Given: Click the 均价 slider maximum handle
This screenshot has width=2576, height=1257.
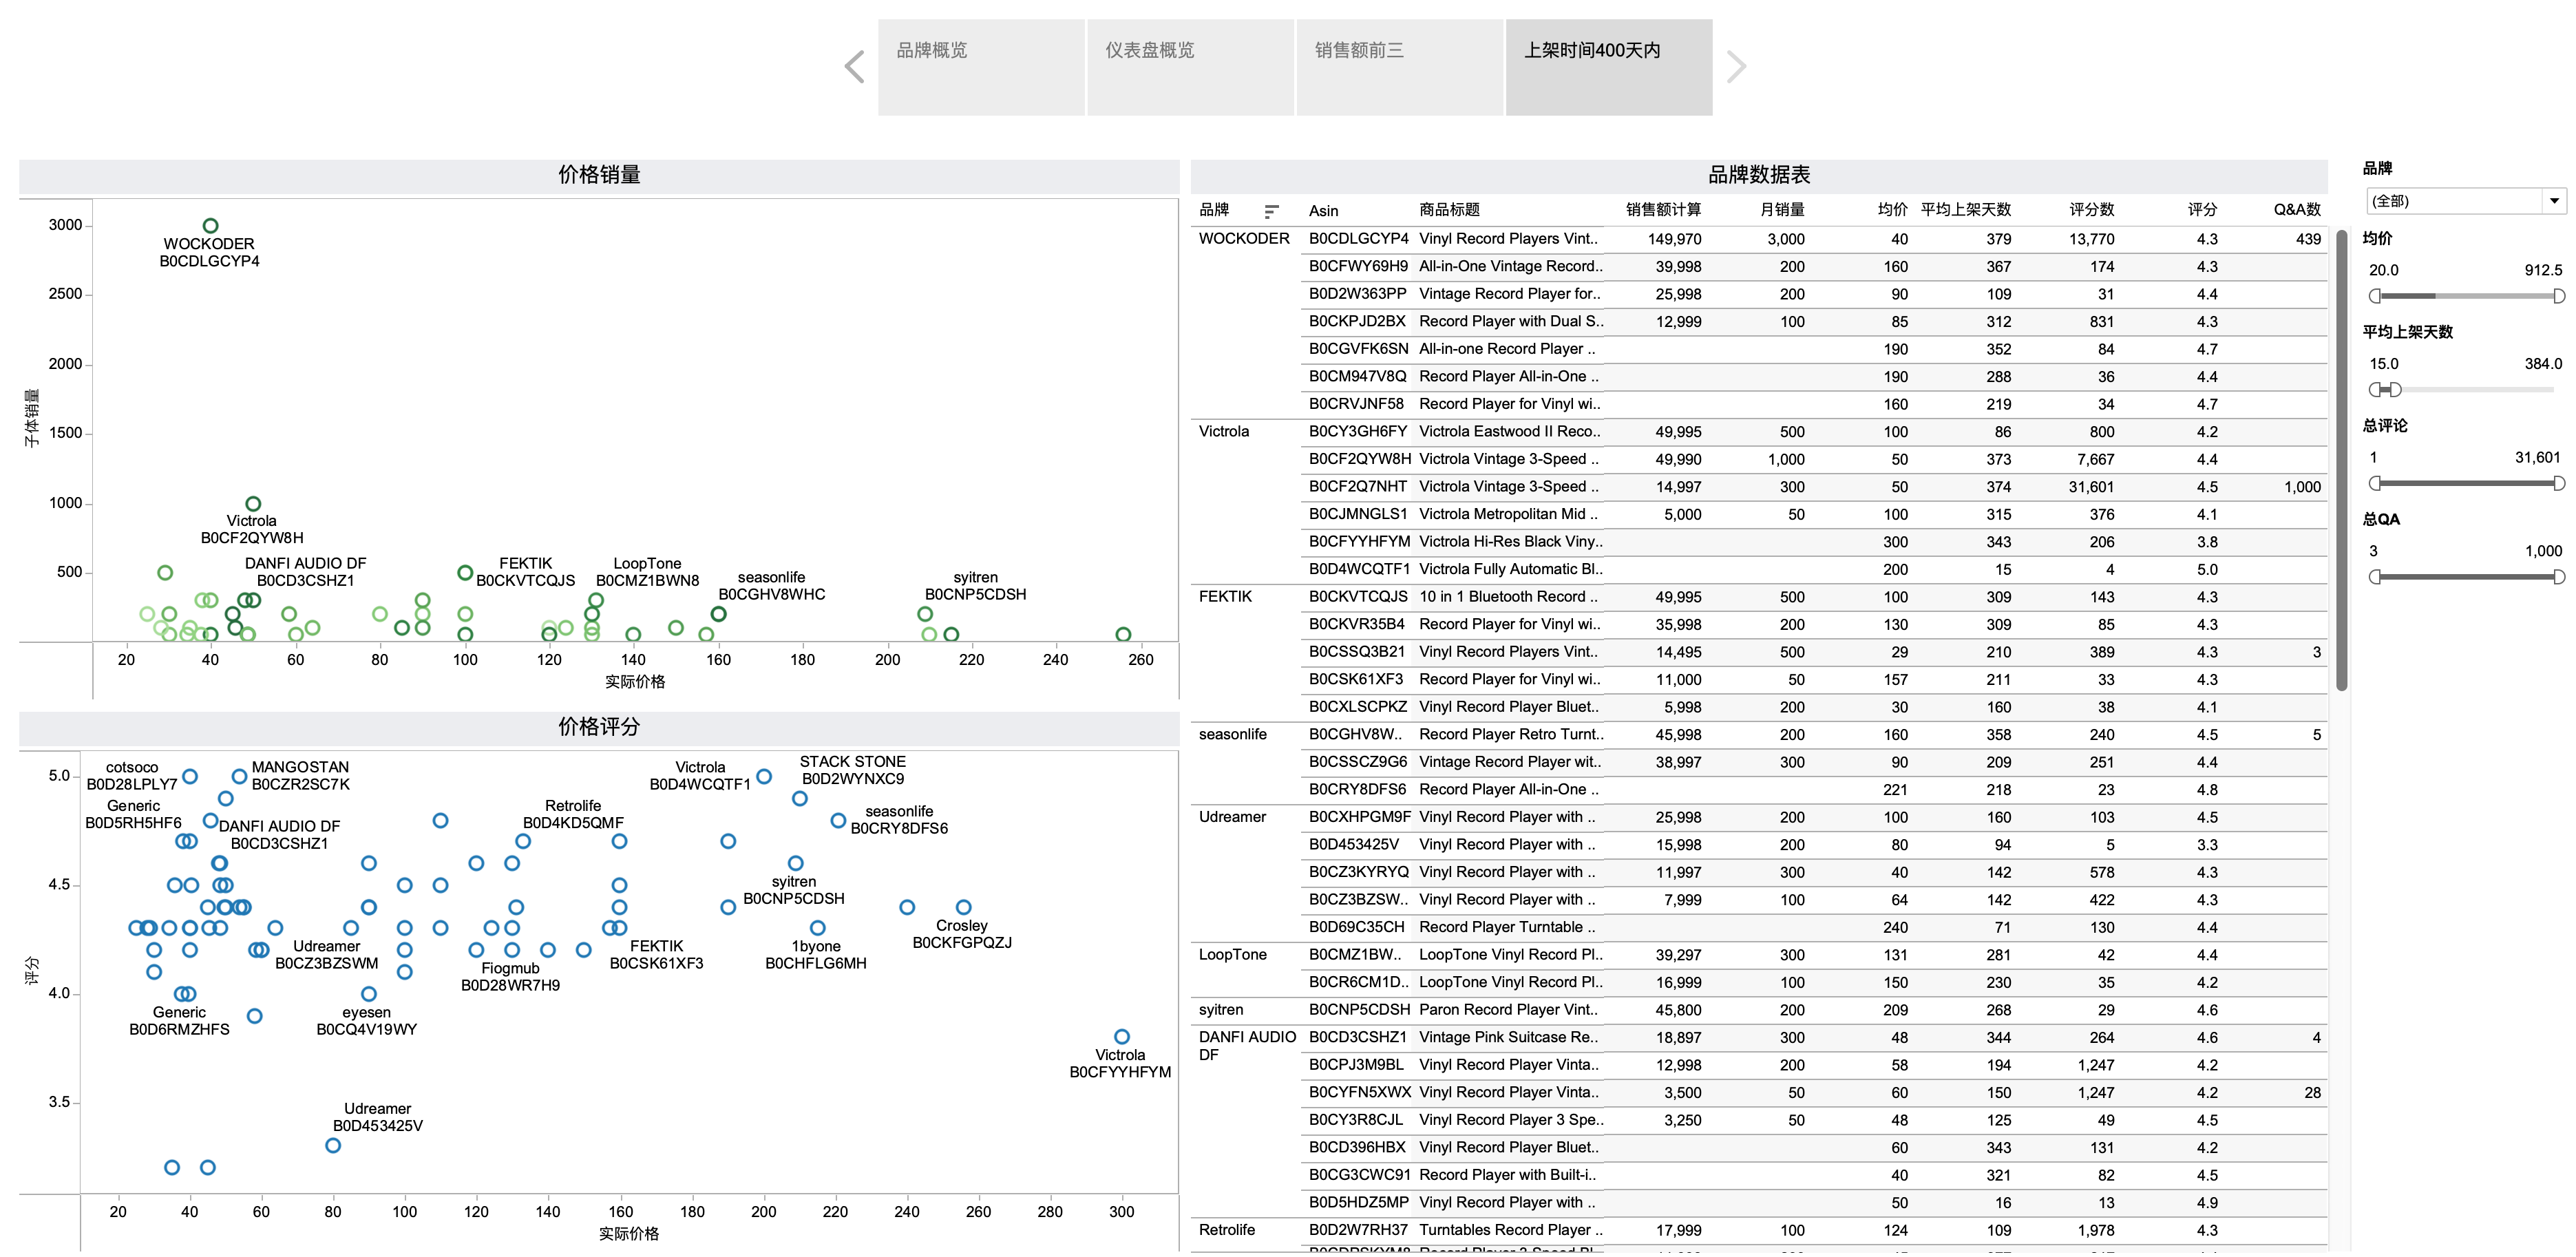Looking at the screenshot, I should coord(2559,296).
